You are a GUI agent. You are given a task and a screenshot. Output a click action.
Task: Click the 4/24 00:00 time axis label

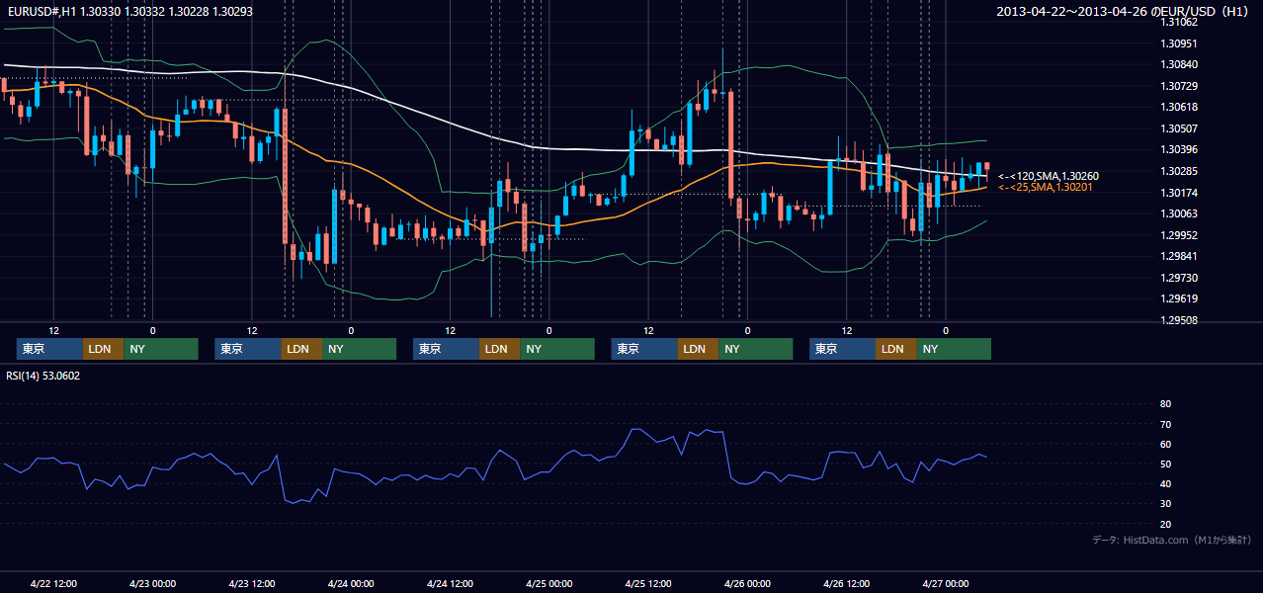351,584
